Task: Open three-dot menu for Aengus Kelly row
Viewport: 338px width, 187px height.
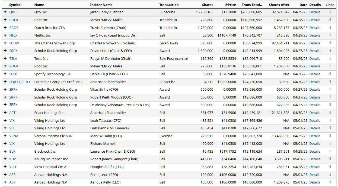Action: (x=330, y=182)
